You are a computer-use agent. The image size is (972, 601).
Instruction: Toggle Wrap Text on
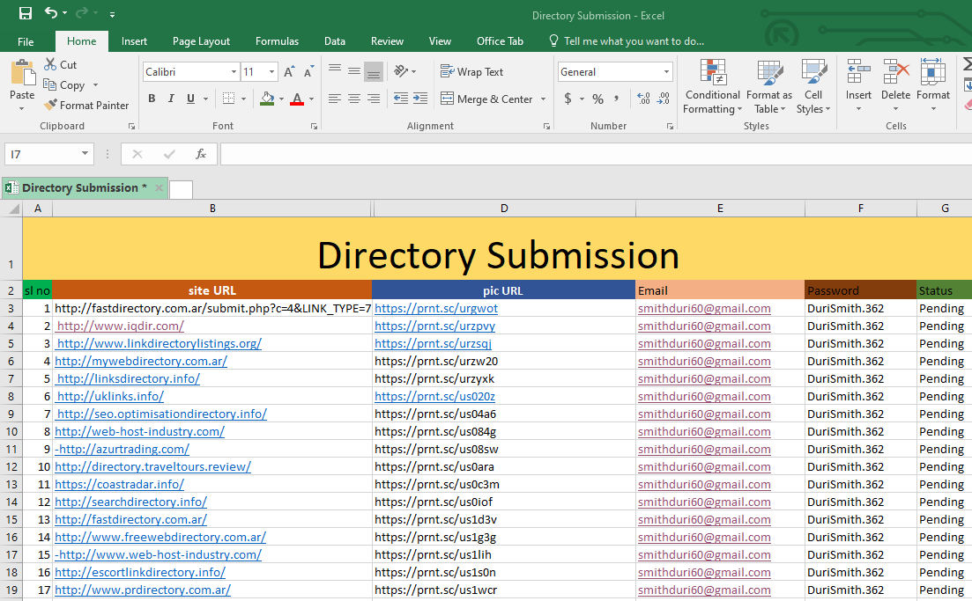coord(471,72)
